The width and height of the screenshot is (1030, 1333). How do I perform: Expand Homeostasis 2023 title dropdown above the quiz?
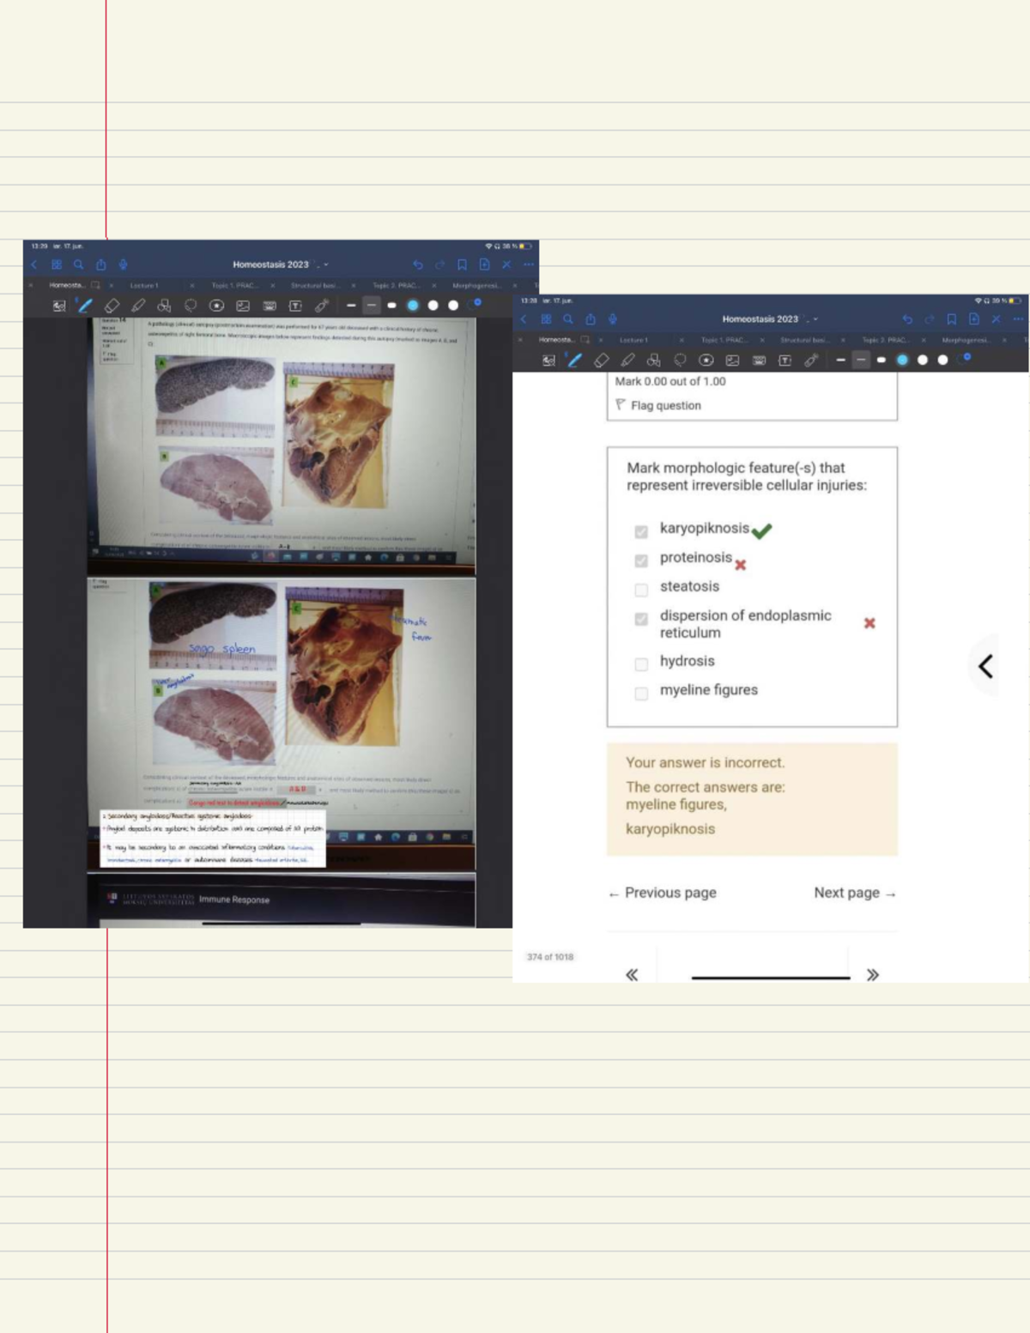click(x=816, y=319)
